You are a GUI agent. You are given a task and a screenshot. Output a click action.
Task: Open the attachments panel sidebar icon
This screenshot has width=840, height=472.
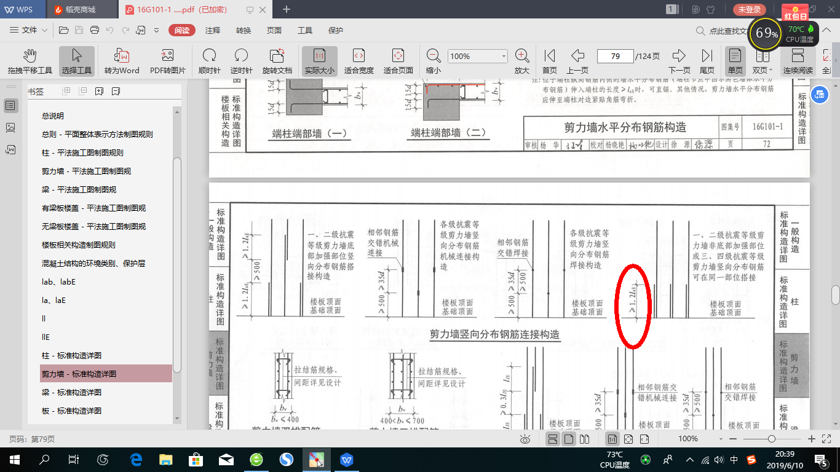(10, 149)
